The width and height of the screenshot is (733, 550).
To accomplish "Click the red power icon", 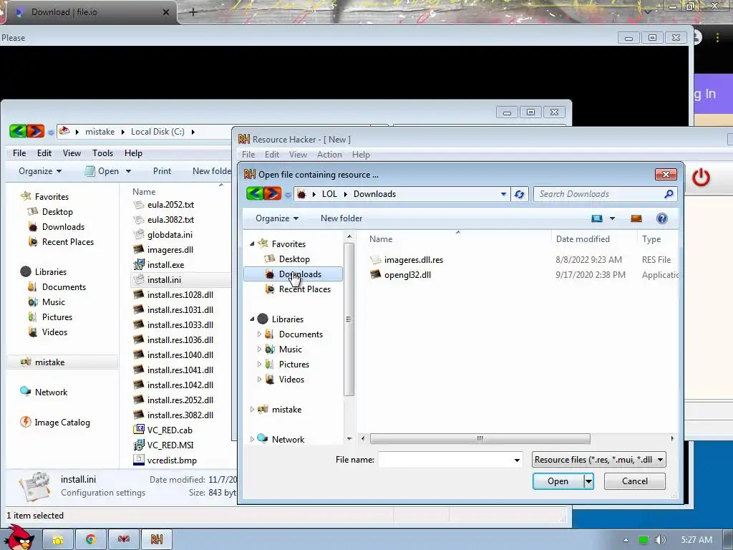I will (x=700, y=178).
